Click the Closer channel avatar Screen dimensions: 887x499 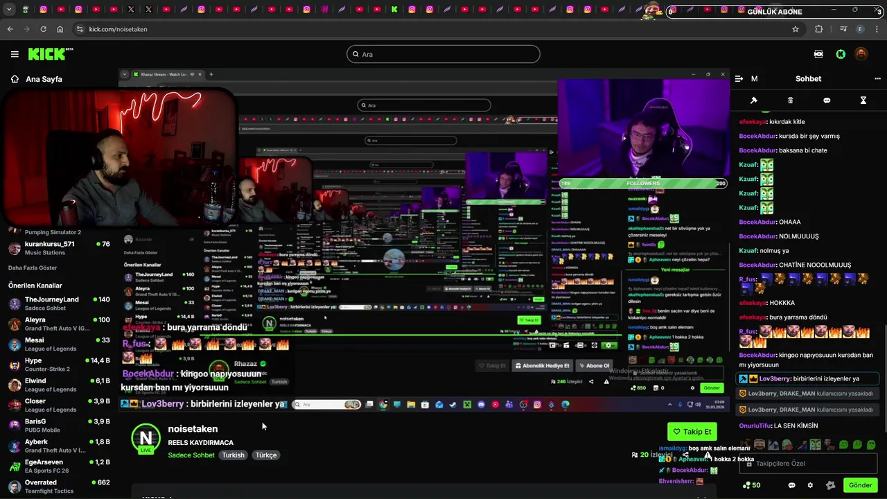pyautogui.click(x=15, y=405)
